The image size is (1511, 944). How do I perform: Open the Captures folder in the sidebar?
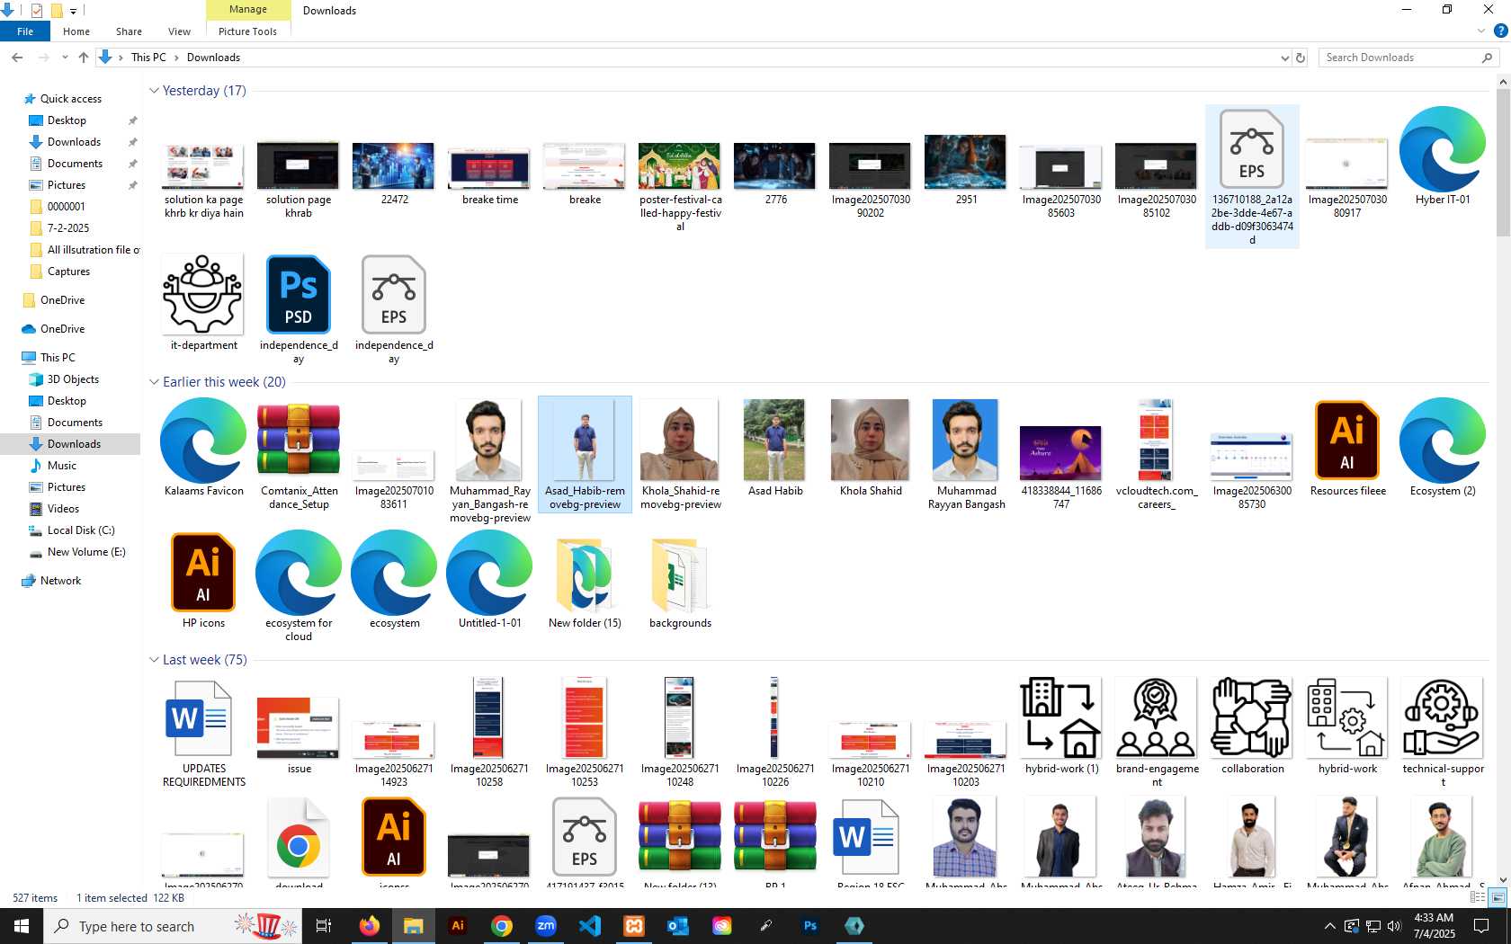68,272
